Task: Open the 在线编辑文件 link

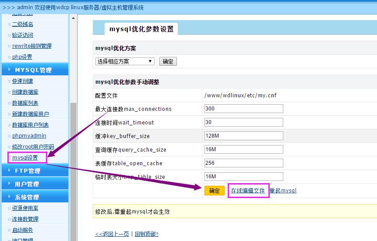Action: [248, 191]
